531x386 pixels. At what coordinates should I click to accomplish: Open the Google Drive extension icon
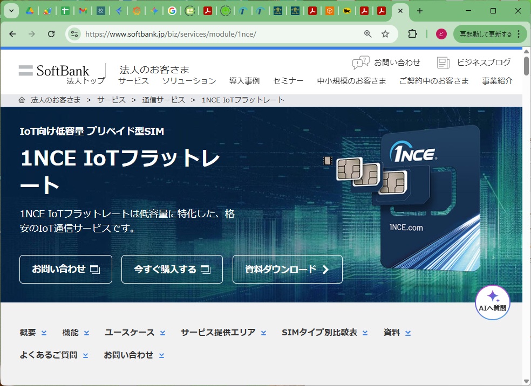click(x=30, y=10)
